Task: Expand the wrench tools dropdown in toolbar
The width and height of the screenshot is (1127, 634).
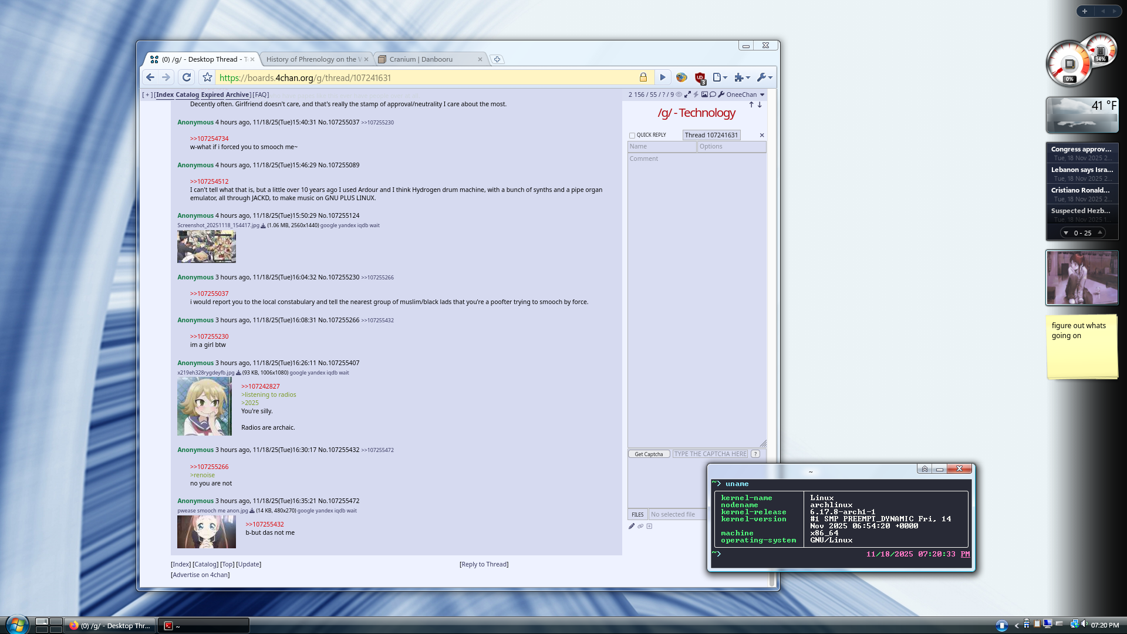Action: coord(764,77)
